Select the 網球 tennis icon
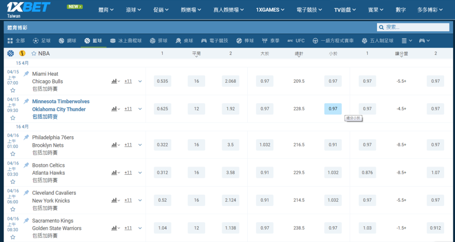The image size is (455, 242). 61,40
